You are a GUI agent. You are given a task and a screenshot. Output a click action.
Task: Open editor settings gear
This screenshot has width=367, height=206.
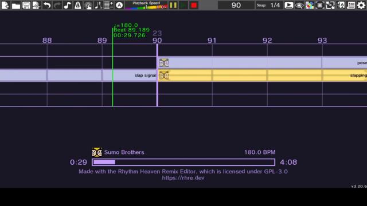[x=361, y=5]
